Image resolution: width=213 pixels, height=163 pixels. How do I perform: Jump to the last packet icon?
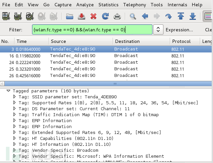(x=193, y=16)
